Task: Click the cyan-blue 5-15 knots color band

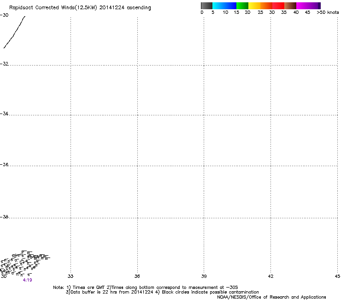Action: (224, 6)
